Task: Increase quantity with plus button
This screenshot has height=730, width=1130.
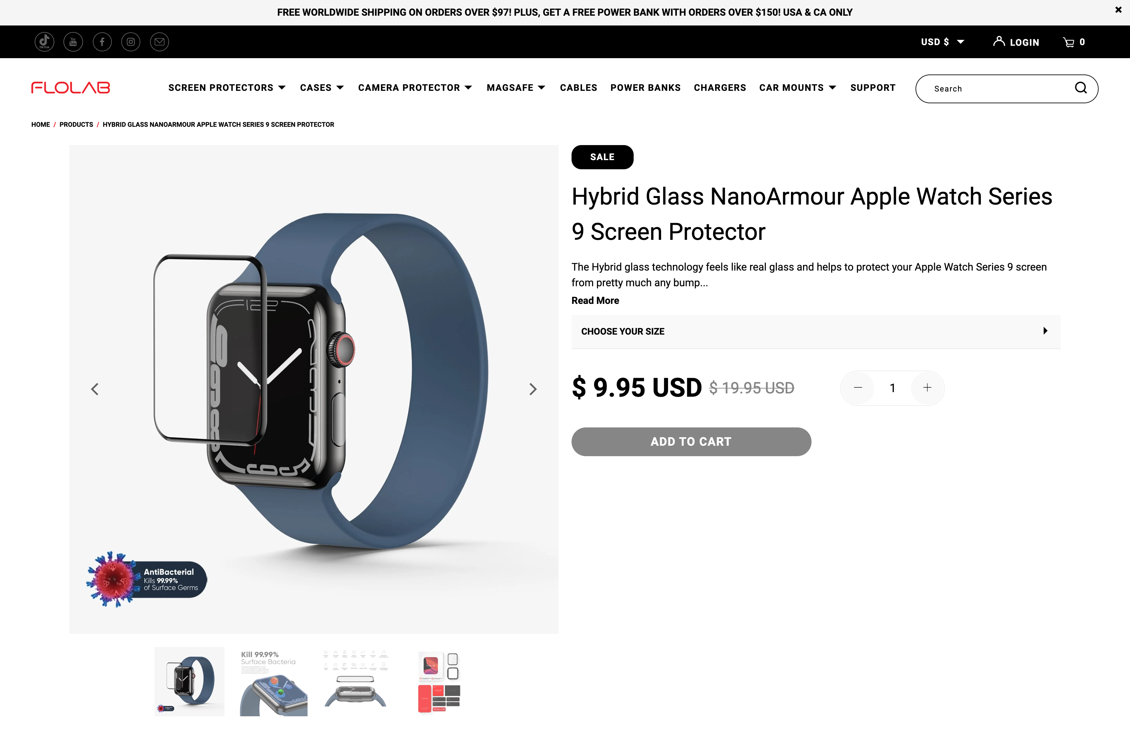Action: (927, 388)
